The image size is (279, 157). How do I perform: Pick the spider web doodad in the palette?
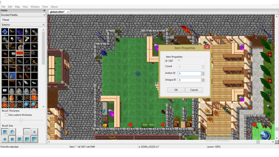click(x=5, y=39)
